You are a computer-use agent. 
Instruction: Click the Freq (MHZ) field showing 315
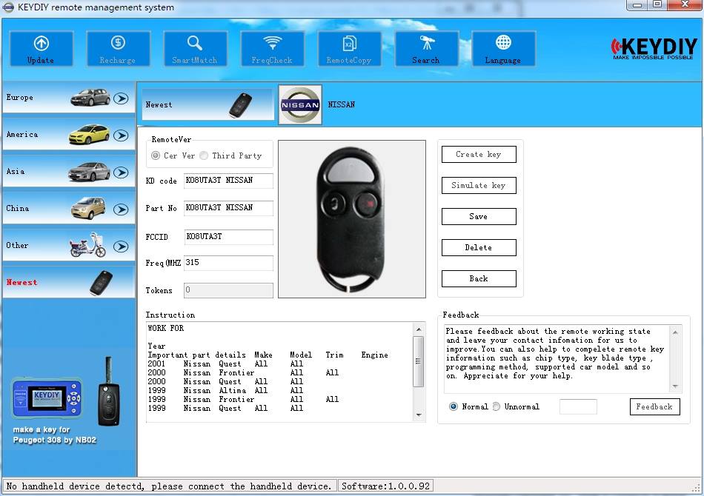(228, 263)
